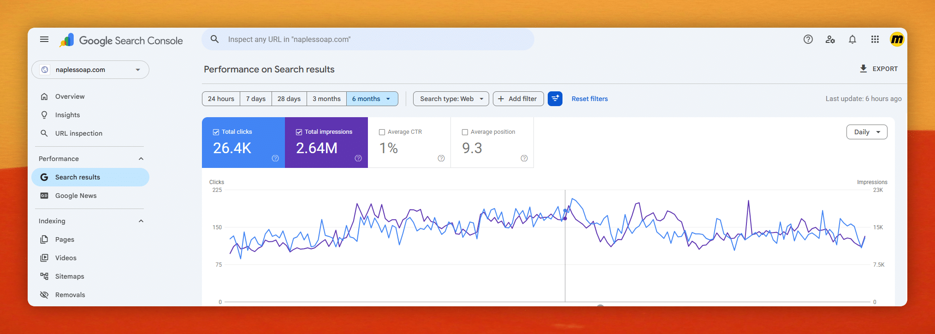This screenshot has height=334, width=935.
Task: Collapse the Performance section
Action: pos(141,159)
